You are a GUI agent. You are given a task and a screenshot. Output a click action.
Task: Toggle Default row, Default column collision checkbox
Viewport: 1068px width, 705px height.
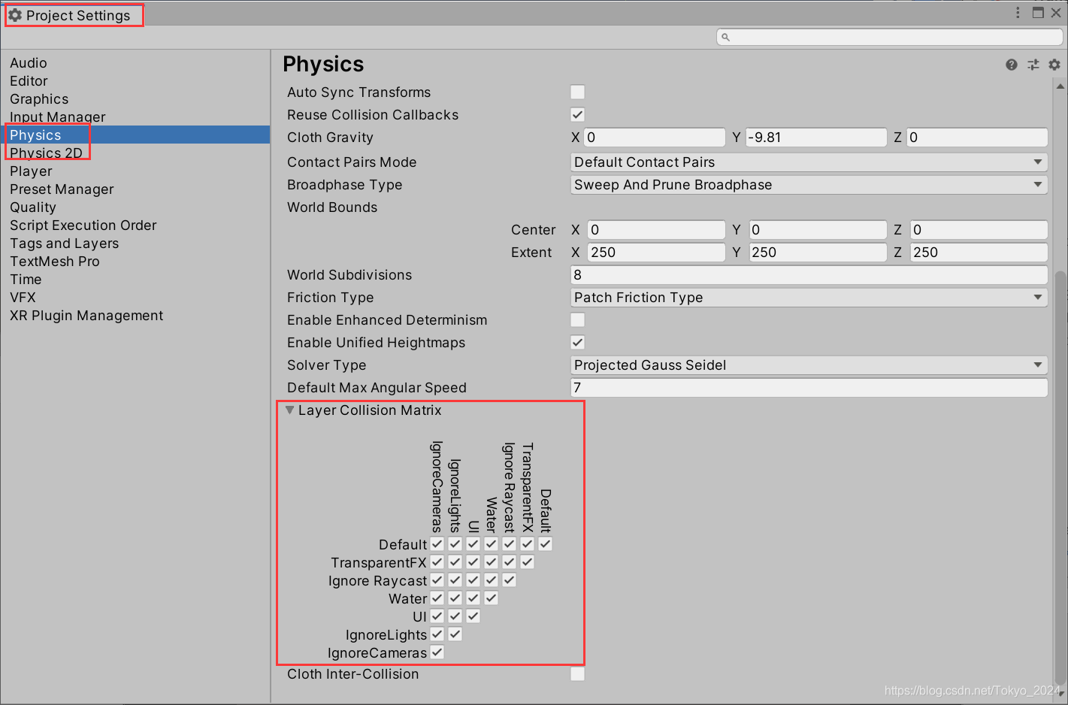[x=546, y=543]
